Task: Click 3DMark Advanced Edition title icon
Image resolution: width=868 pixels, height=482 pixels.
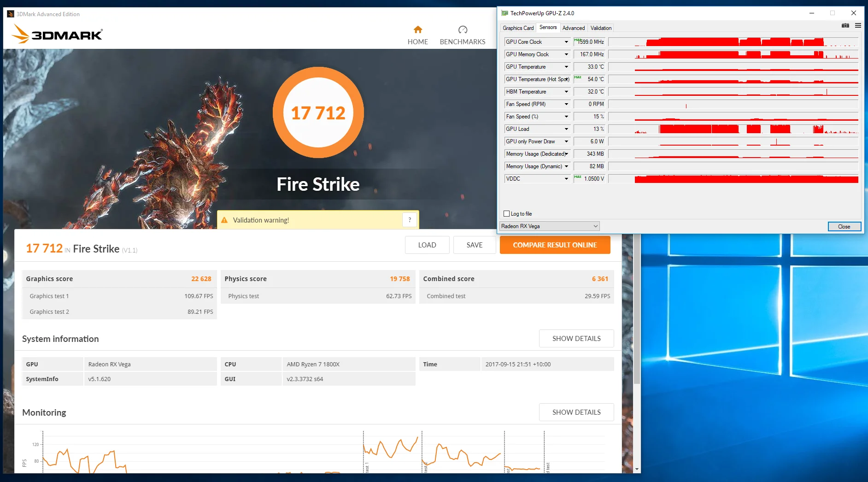Action: click(10, 14)
